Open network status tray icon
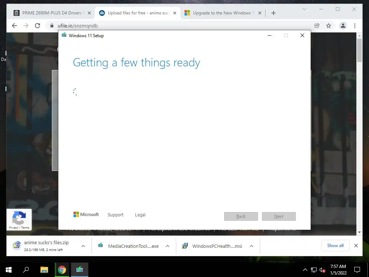 click(x=314, y=270)
